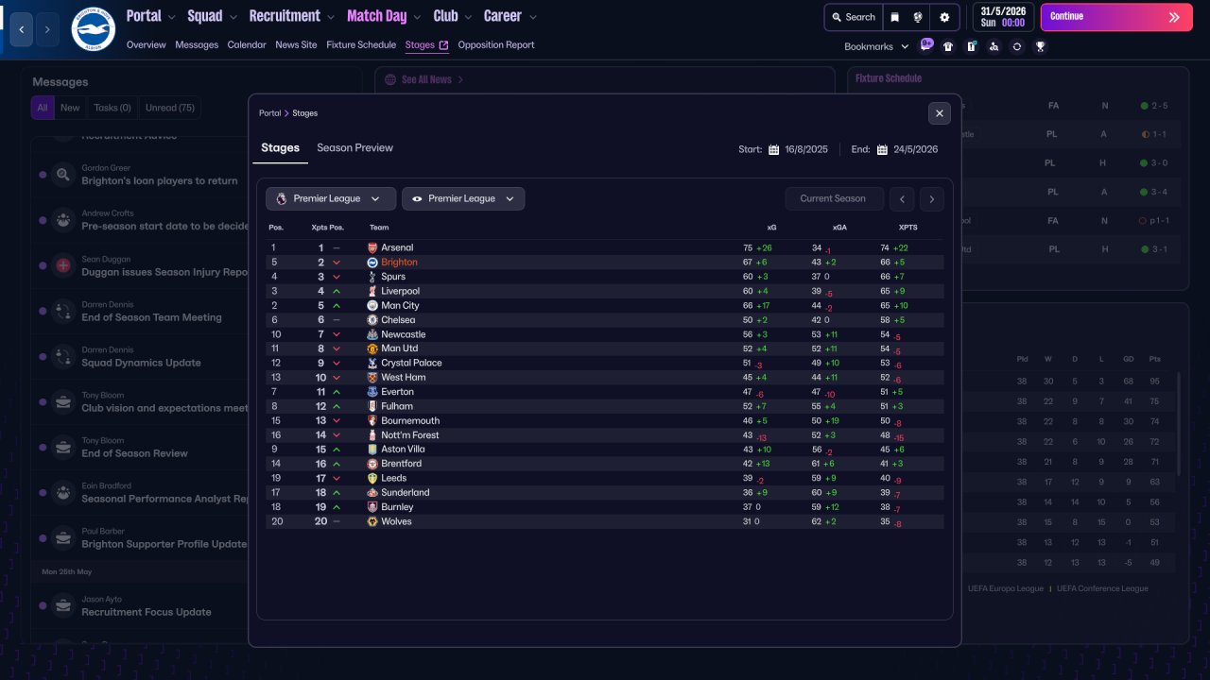Click the calendar icon beside the End date
The height and width of the screenshot is (680, 1210).
(x=882, y=149)
